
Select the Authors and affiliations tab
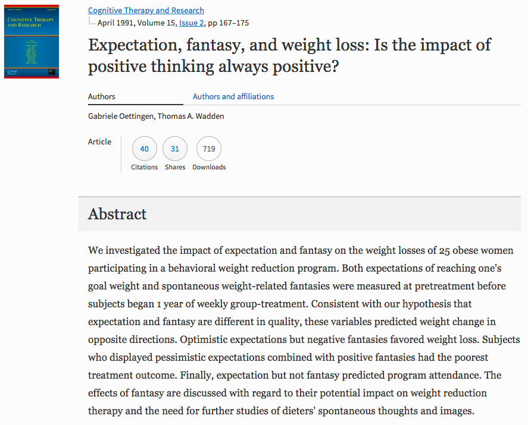(233, 96)
